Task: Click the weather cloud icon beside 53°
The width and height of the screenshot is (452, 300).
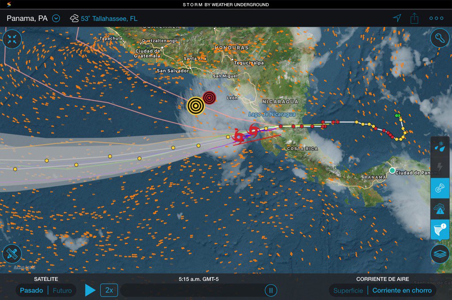Action: [x=74, y=19]
